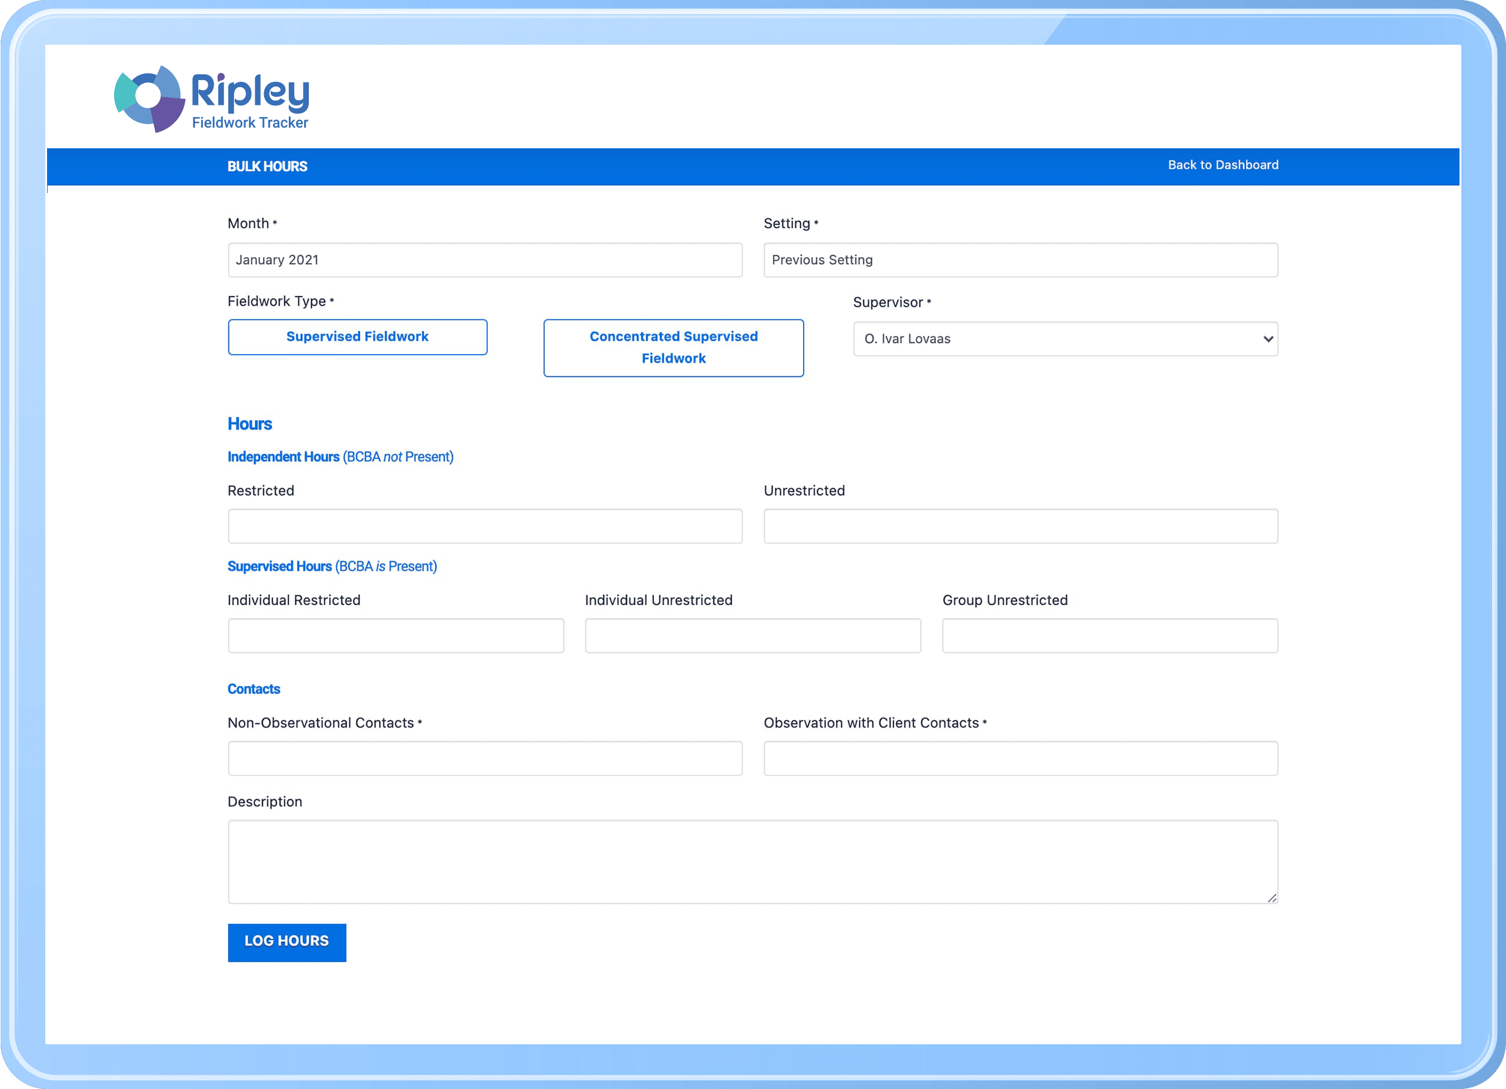Click inside the Description text area
Viewport: 1506px width, 1089px height.
tap(752, 862)
